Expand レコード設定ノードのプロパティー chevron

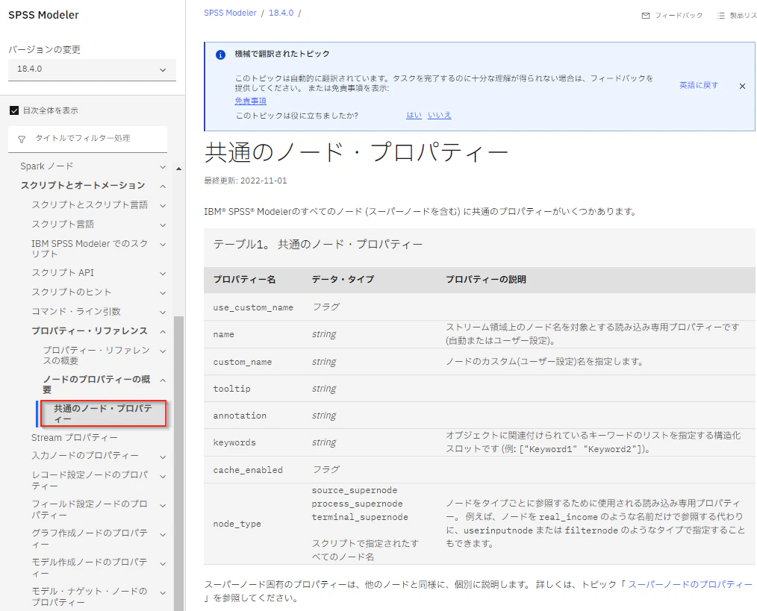coord(163,477)
